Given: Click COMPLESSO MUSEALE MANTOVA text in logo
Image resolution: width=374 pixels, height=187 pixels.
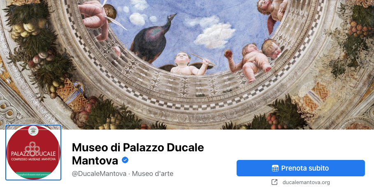Looking at the screenshot, I should (33, 159).
